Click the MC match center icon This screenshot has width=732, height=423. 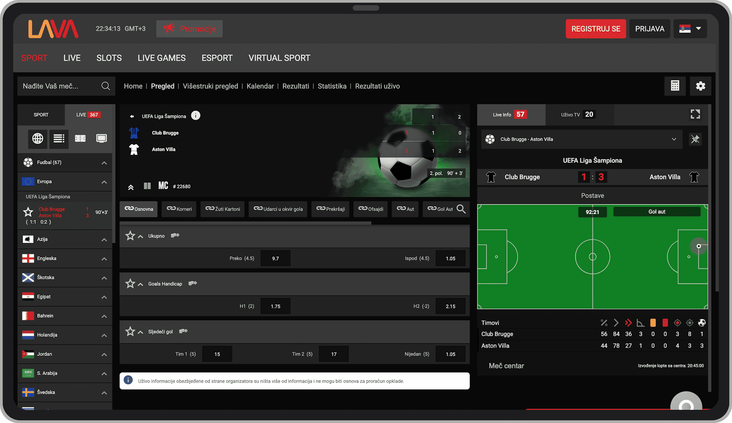click(x=163, y=186)
